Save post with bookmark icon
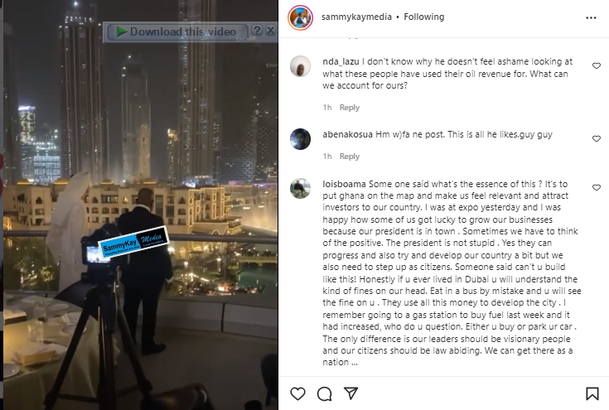609x410 pixels. click(592, 393)
